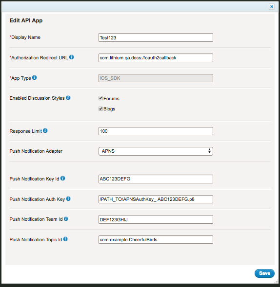
Task: Grab the dialog resize handle corner
Action: point(276,282)
